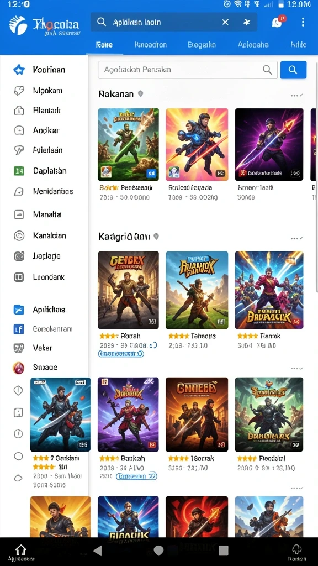The width and height of the screenshot is (318, 566).
Task: Open the Apleoaha tab
Action: [253, 45]
